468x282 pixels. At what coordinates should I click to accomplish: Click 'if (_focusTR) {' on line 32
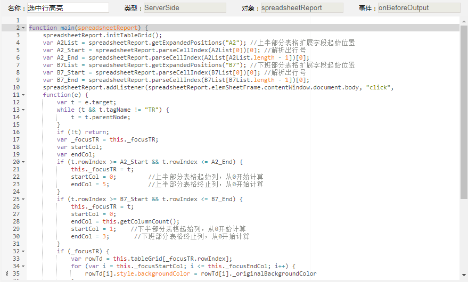coord(83,251)
